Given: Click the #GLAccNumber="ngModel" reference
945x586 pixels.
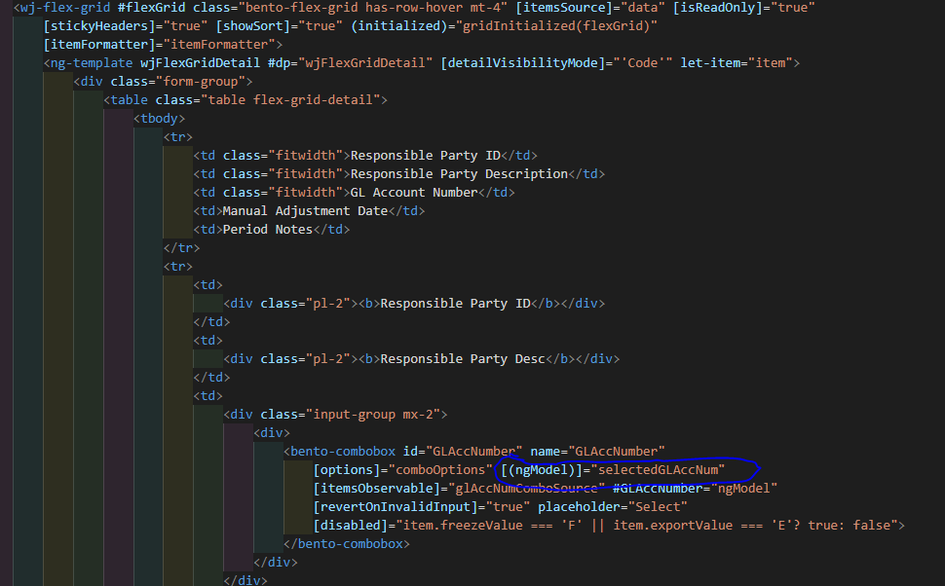Looking at the screenshot, I should (x=695, y=489).
